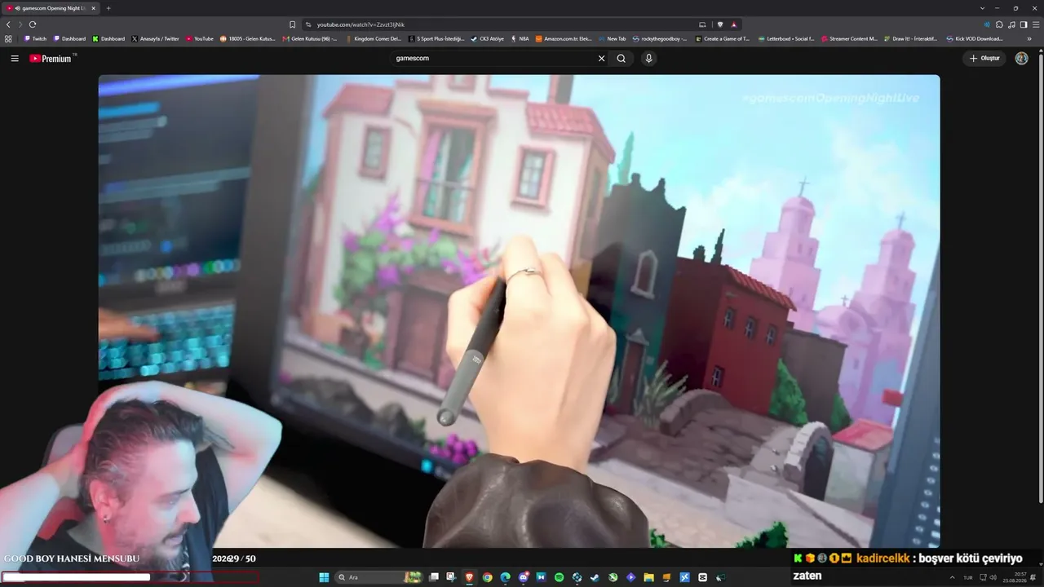Bookmark this page from the address bar
Screen dimensions: 1044x587
pos(293,24)
